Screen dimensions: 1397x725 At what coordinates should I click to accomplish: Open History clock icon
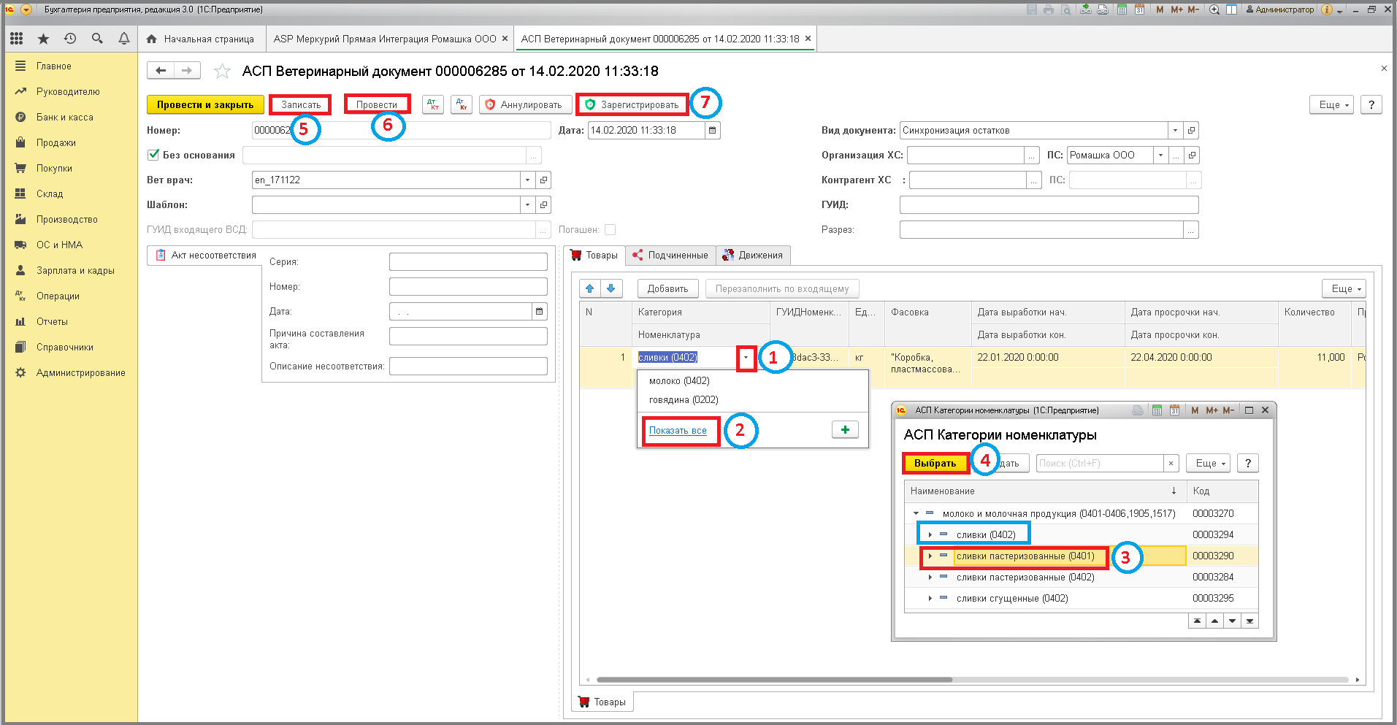[x=70, y=39]
